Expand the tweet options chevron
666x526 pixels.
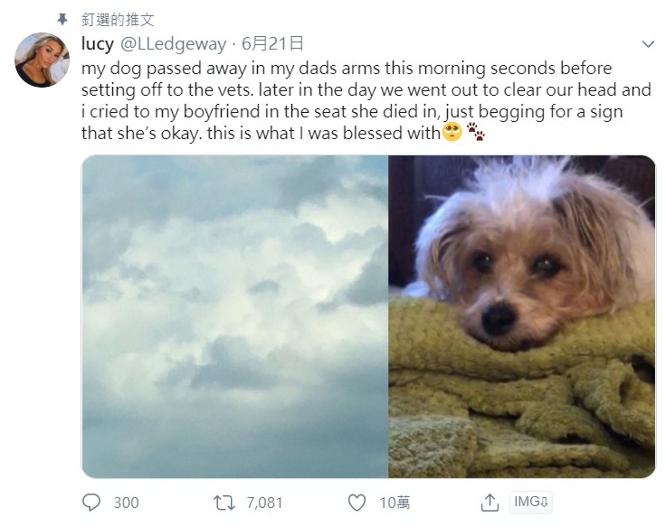click(x=648, y=44)
